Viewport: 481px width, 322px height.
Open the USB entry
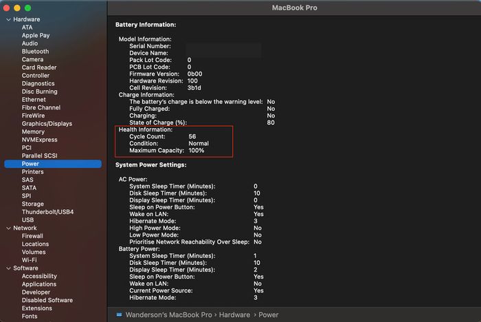tap(28, 219)
